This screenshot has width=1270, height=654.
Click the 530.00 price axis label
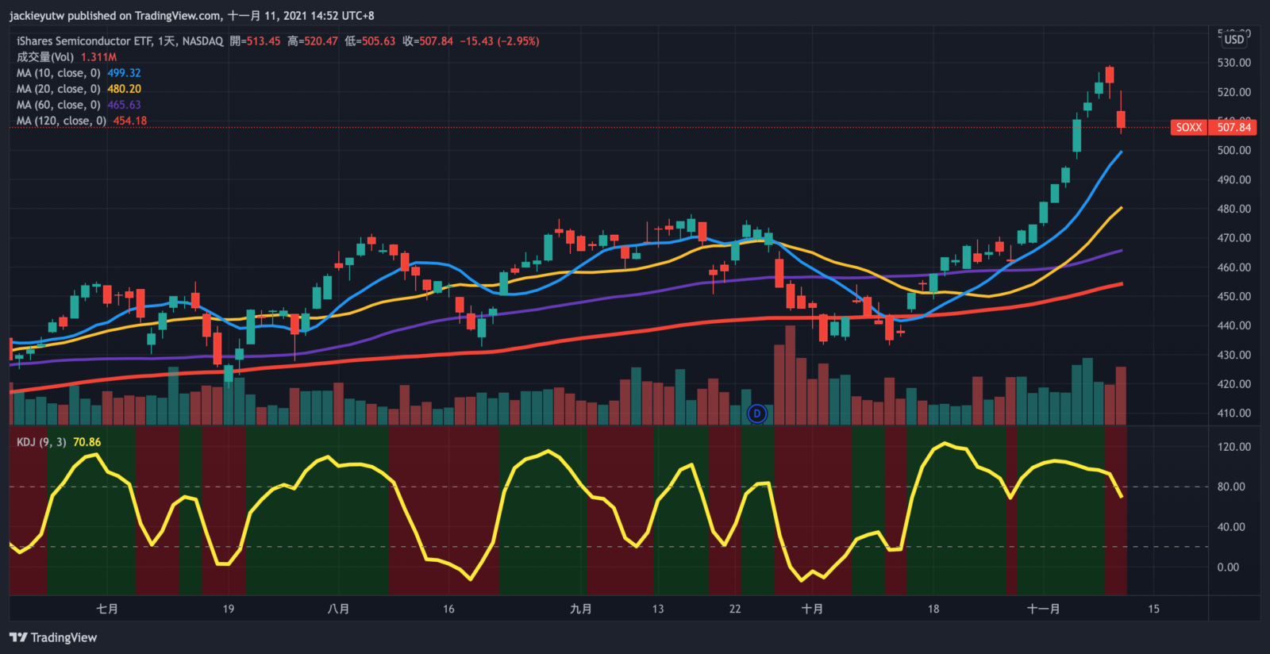pyautogui.click(x=1233, y=63)
